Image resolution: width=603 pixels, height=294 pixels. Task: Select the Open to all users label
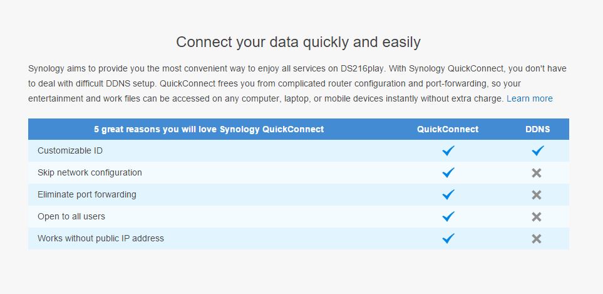pos(71,216)
